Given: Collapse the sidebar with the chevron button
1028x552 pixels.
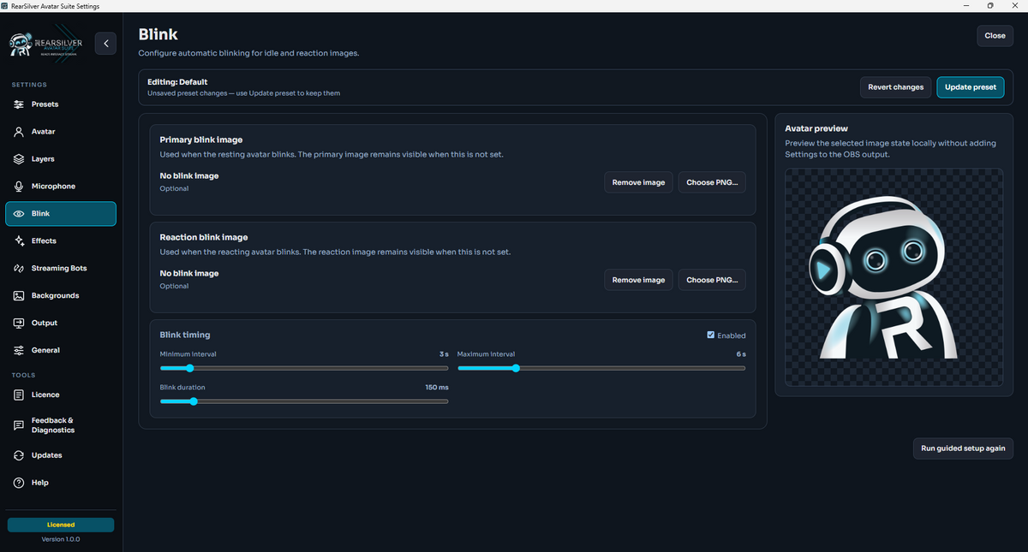Looking at the screenshot, I should [x=105, y=43].
